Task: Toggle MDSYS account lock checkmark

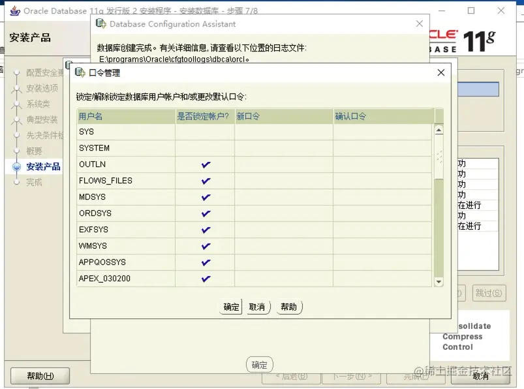Action: tap(206, 197)
